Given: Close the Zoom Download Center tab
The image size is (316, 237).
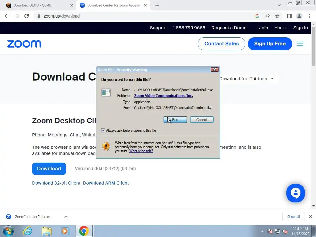Looking at the screenshot, I should (145, 5).
